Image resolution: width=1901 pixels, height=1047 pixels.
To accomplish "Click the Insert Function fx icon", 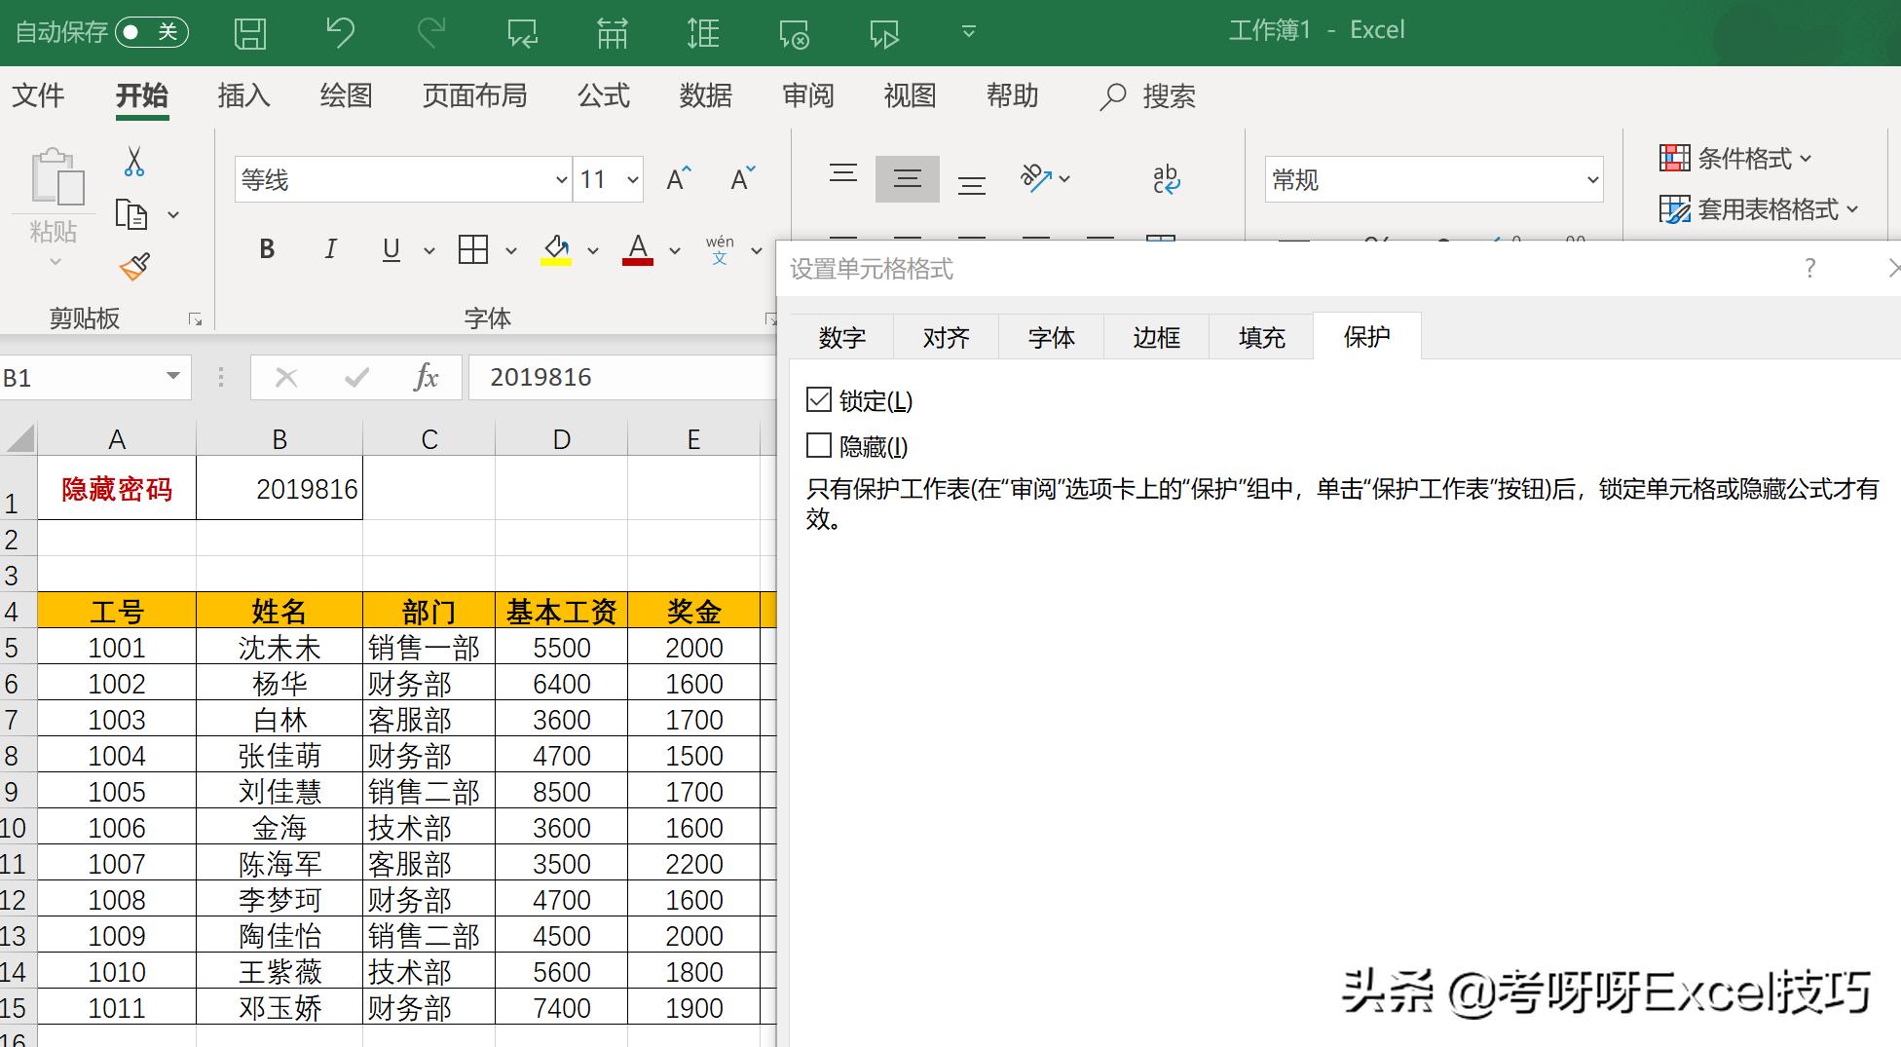I will click(426, 378).
